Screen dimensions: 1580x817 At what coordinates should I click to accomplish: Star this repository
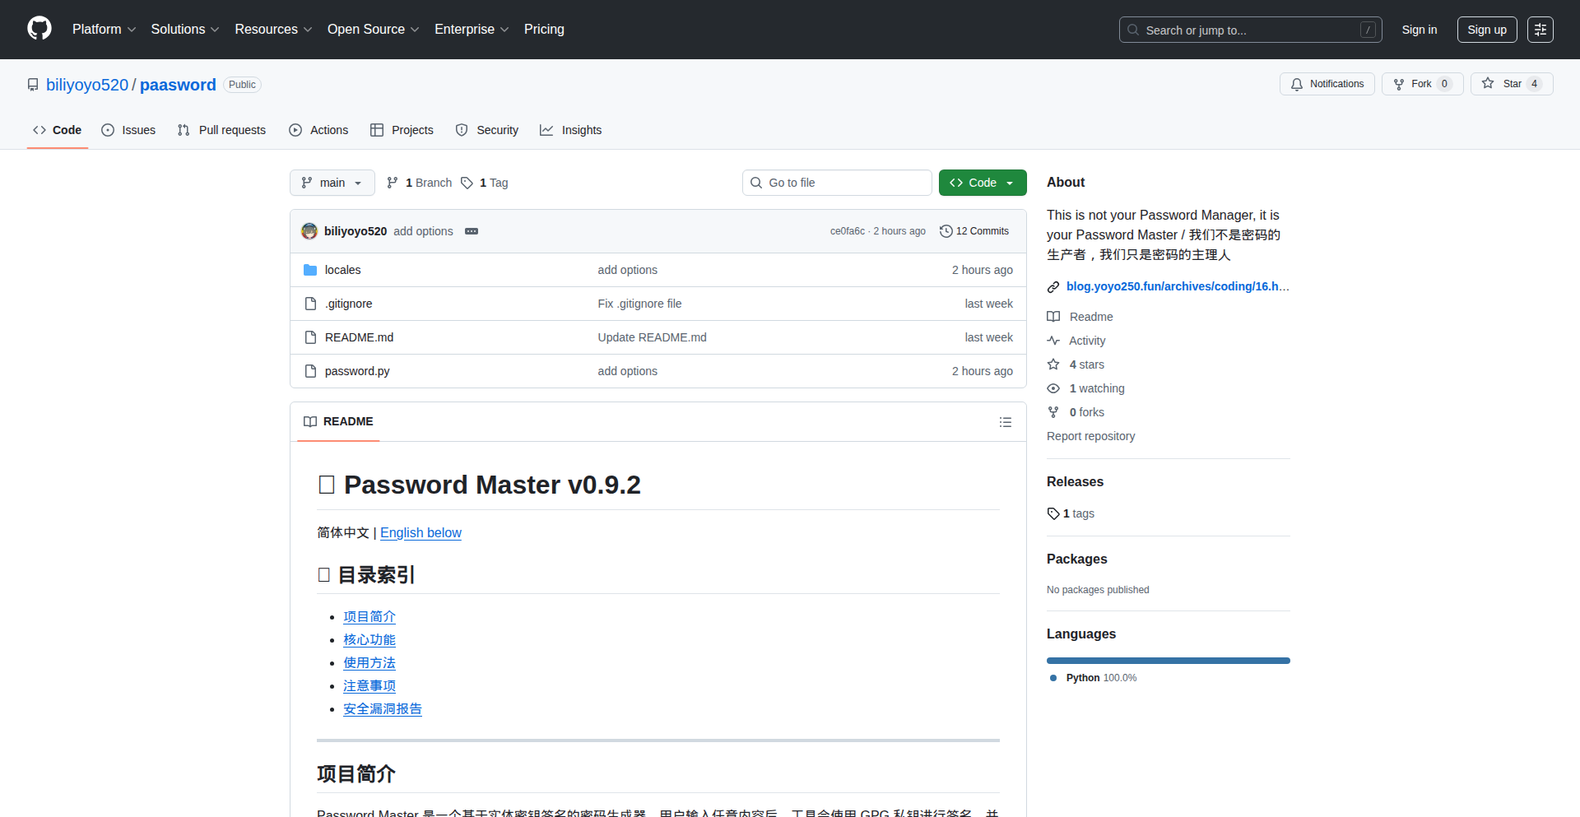pos(1512,84)
